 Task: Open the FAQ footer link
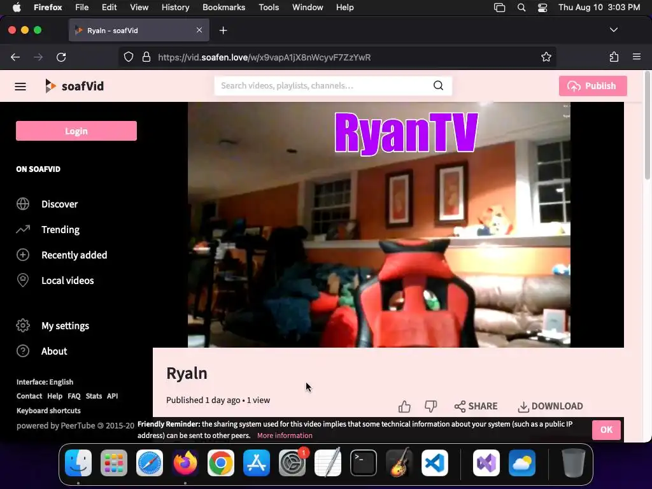(x=74, y=396)
